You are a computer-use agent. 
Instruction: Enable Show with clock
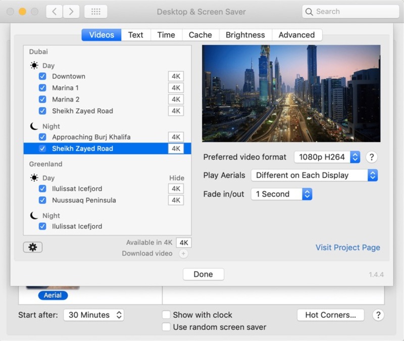(166, 315)
